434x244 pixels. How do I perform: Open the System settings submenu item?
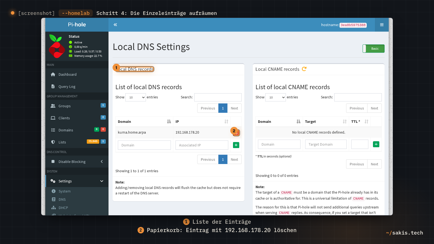tap(77, 191)
